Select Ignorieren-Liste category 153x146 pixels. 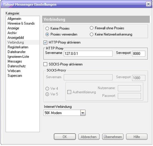tap(18, 57)
